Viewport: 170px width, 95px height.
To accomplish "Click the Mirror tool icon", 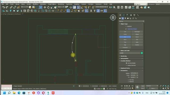I will pos(110,7).
